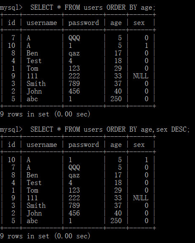Select the 'mysql>' prompt of the second query

click(x=11, y=130)
